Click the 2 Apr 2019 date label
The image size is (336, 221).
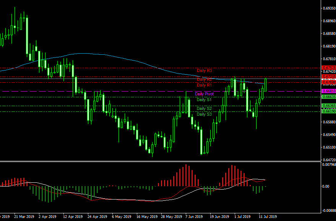click(x=47, y=217)
